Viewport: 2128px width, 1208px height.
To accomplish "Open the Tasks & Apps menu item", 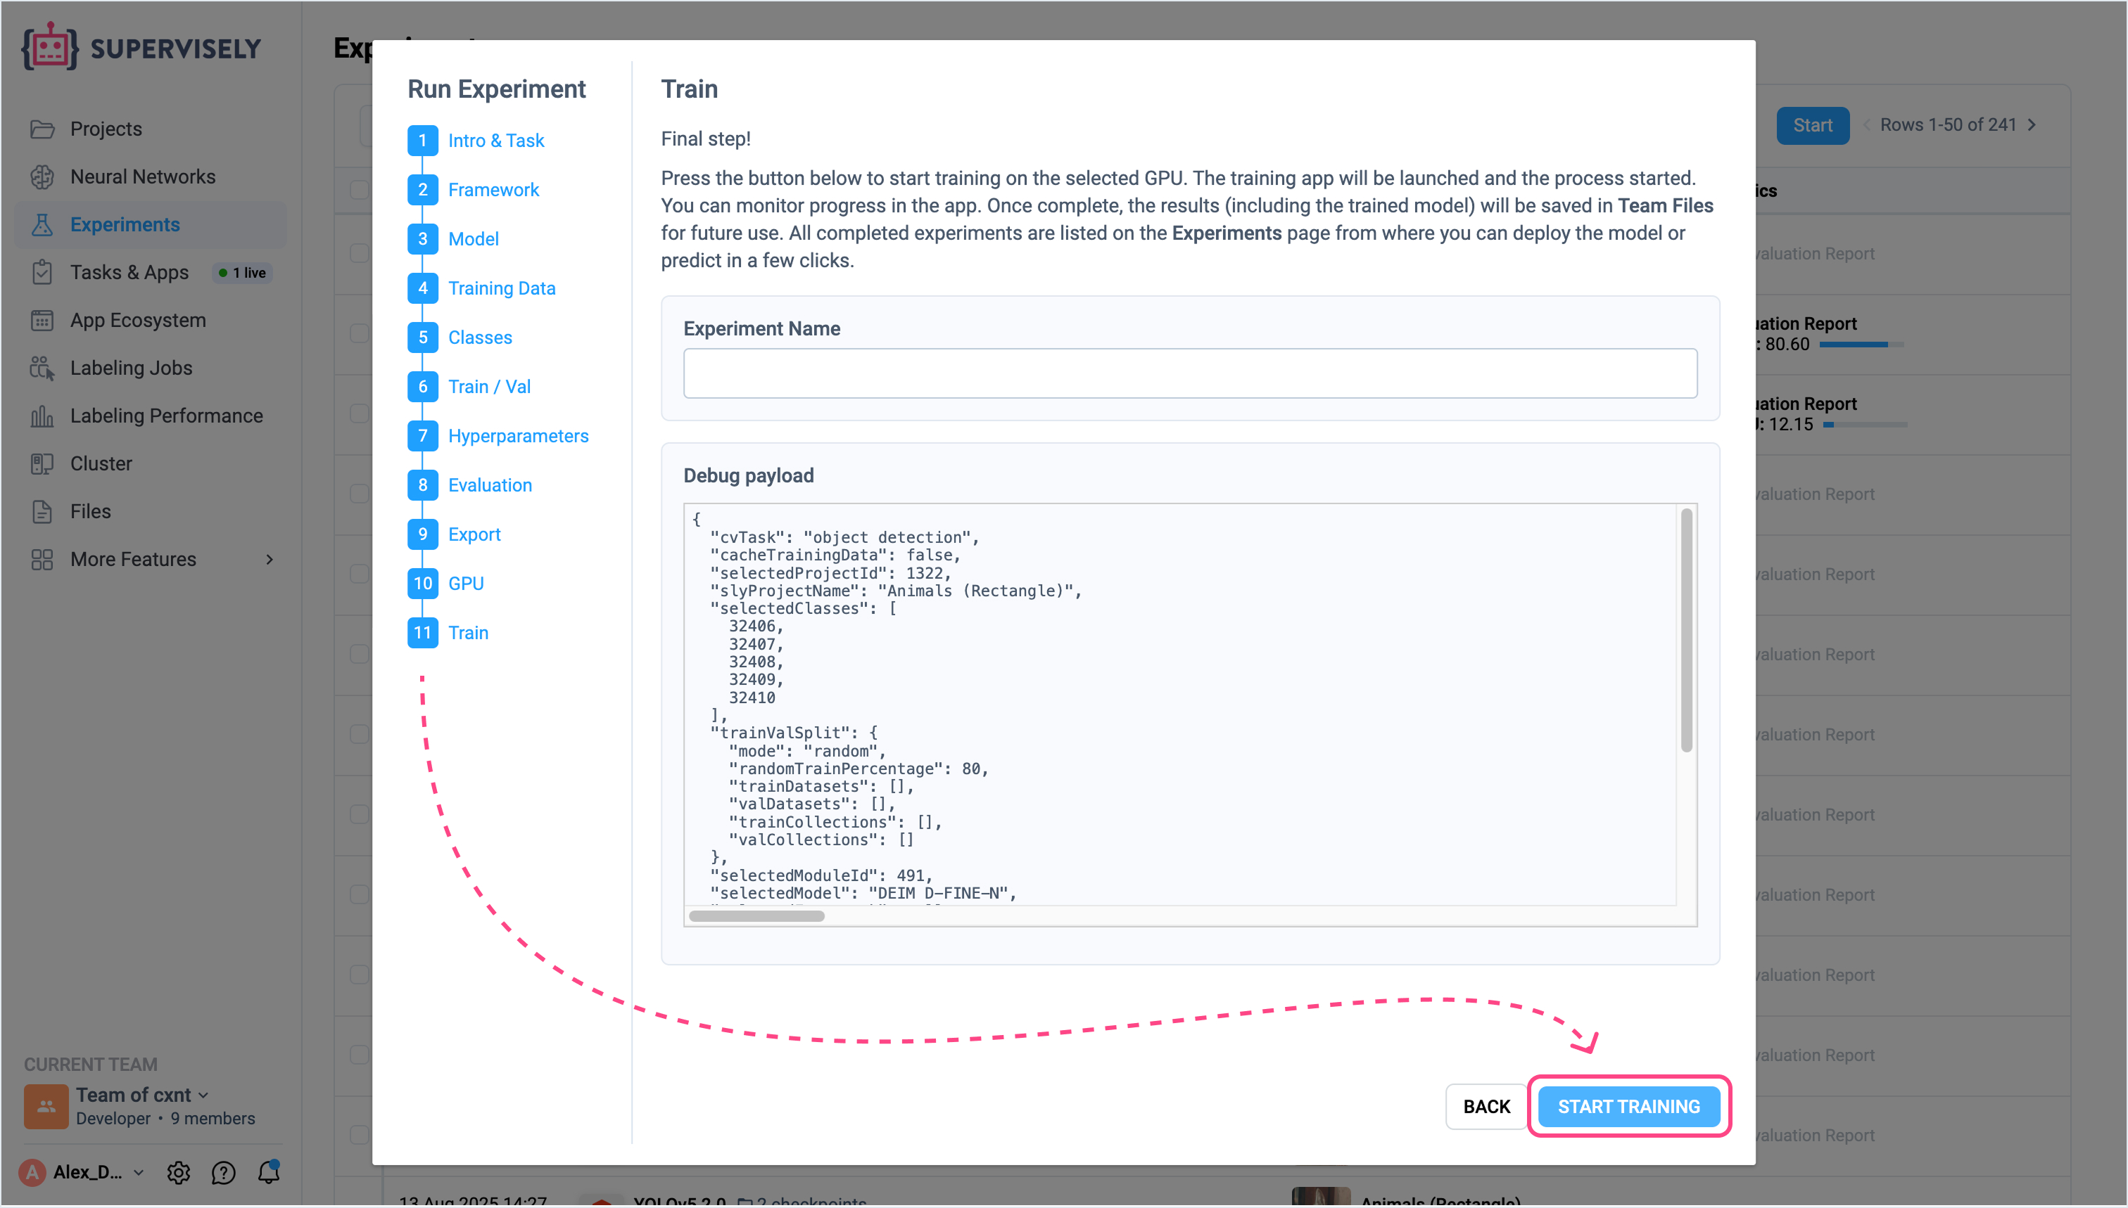I will pyautogui.click(x=129, y=272).
